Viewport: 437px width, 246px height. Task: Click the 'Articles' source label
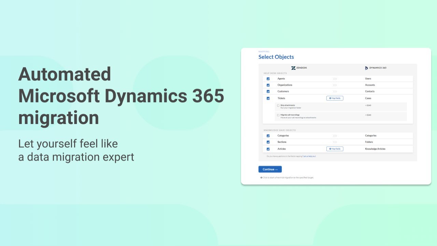pos(282,149)
